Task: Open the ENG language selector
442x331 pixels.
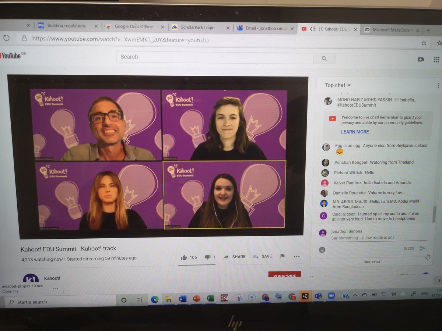Action: (x=424, y=293)
